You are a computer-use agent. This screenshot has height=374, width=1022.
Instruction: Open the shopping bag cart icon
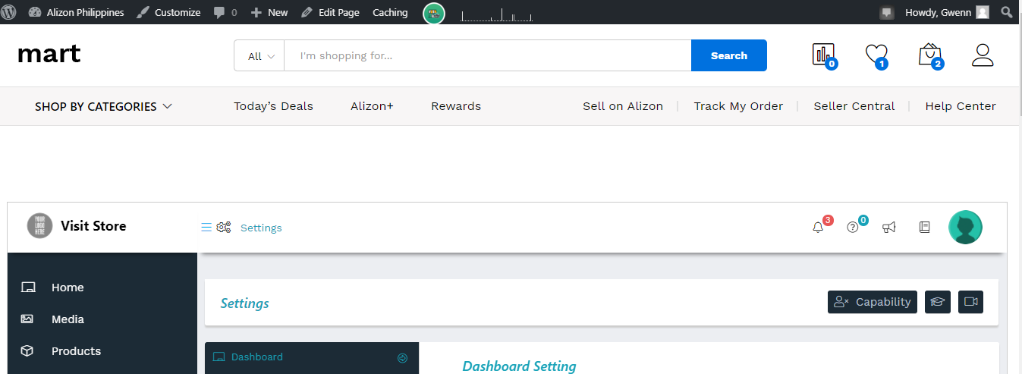(930, 55)
